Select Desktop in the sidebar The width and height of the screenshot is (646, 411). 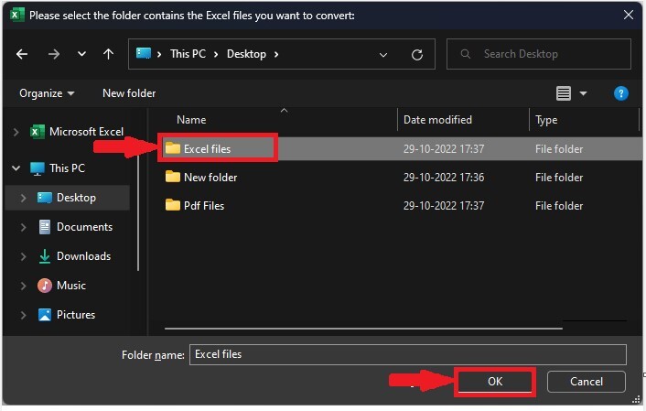(x=76, y=198)
